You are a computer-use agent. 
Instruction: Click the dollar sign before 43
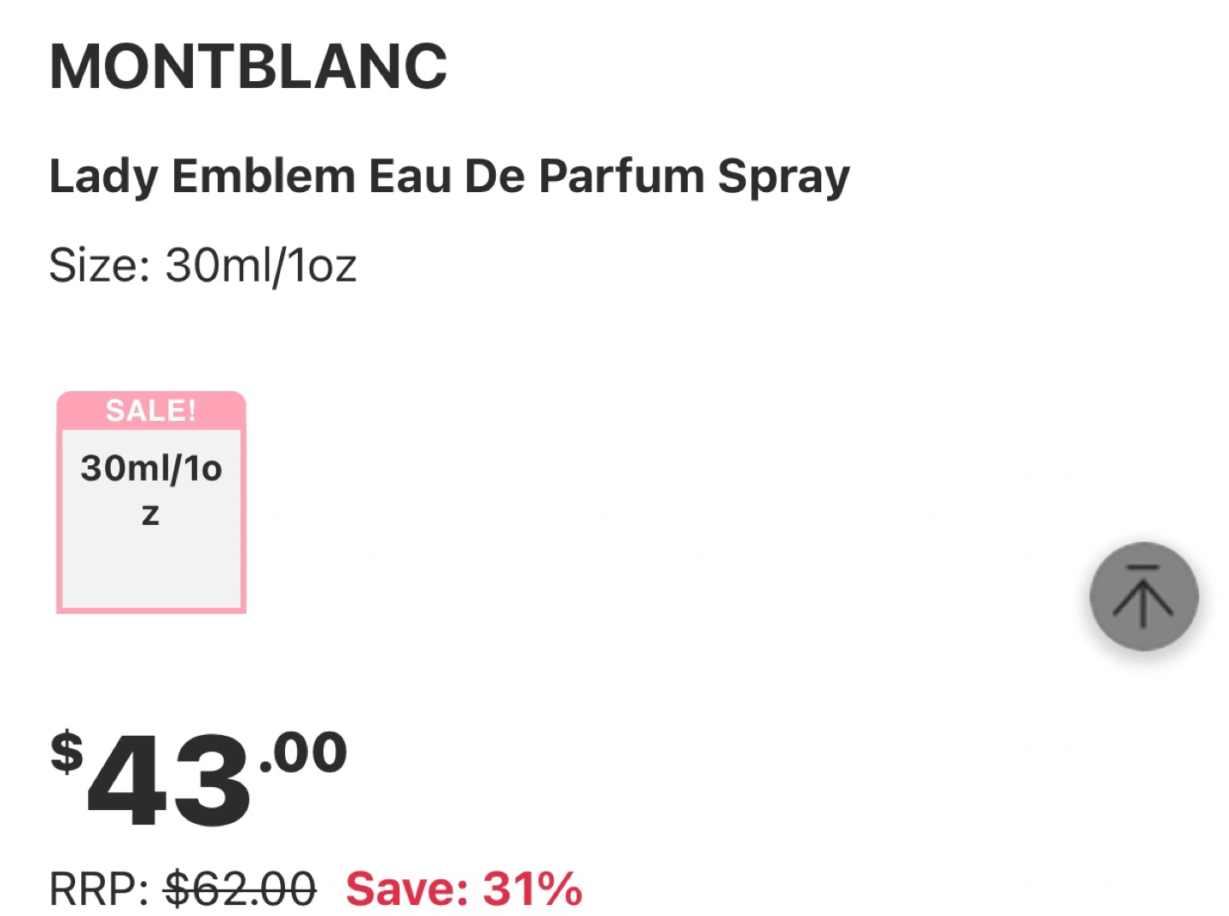point(67,753)
